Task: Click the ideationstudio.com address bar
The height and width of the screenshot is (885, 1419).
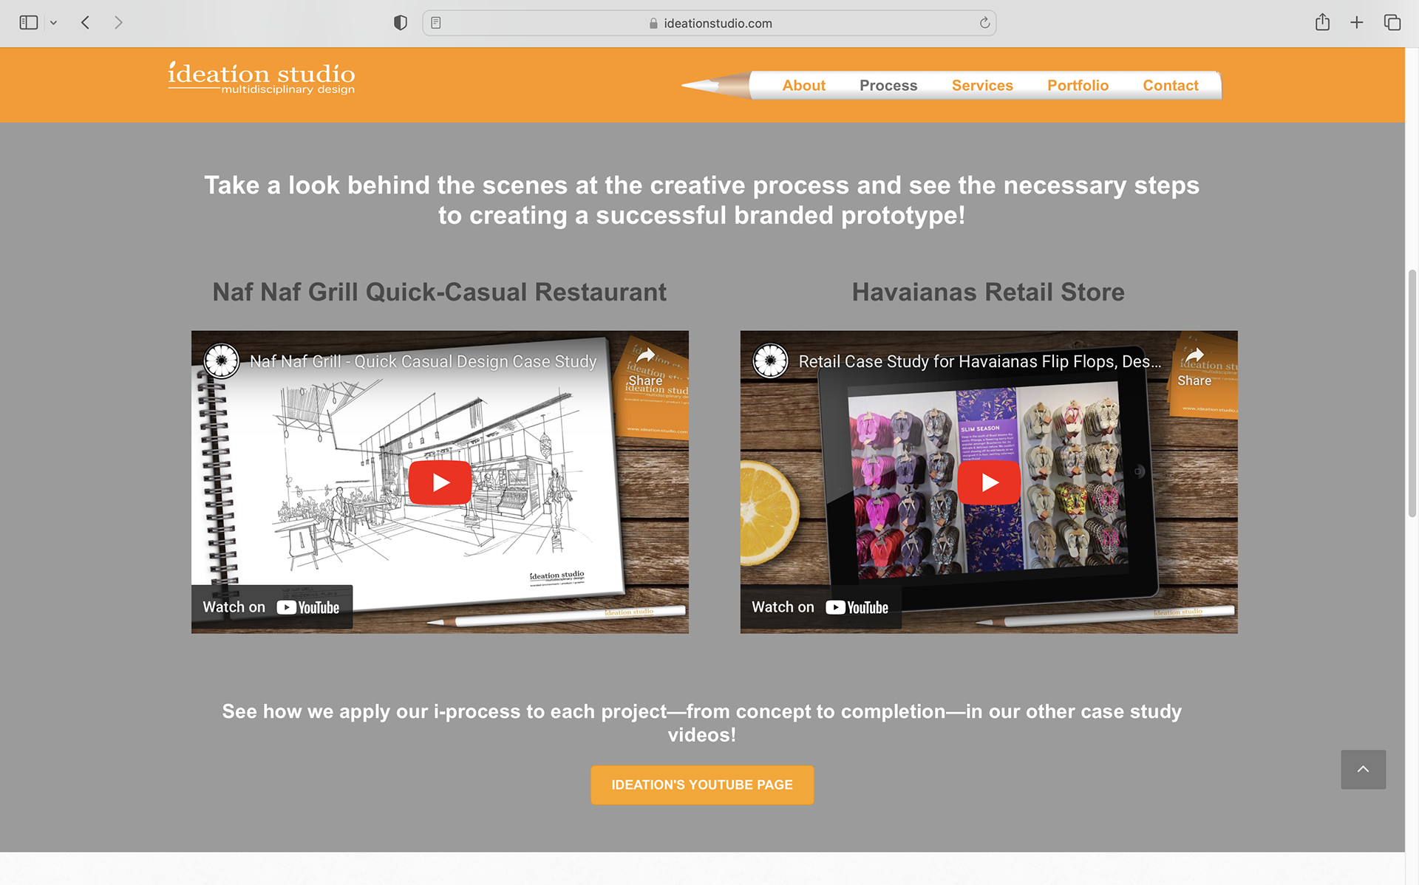Action: point(709,23)
